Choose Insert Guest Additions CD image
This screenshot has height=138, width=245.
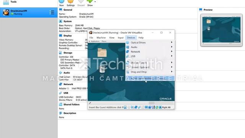click(150, 78)
